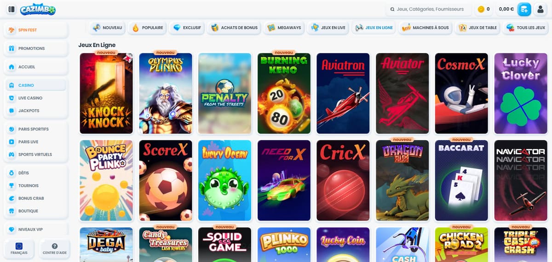552x262 pixels.
Task: Select Casino in the sidebar
Action: [36, 85]
